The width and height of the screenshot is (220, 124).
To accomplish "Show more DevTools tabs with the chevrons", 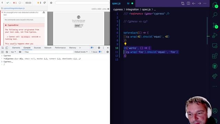I will pyautogui.click(x=80, y=48).
